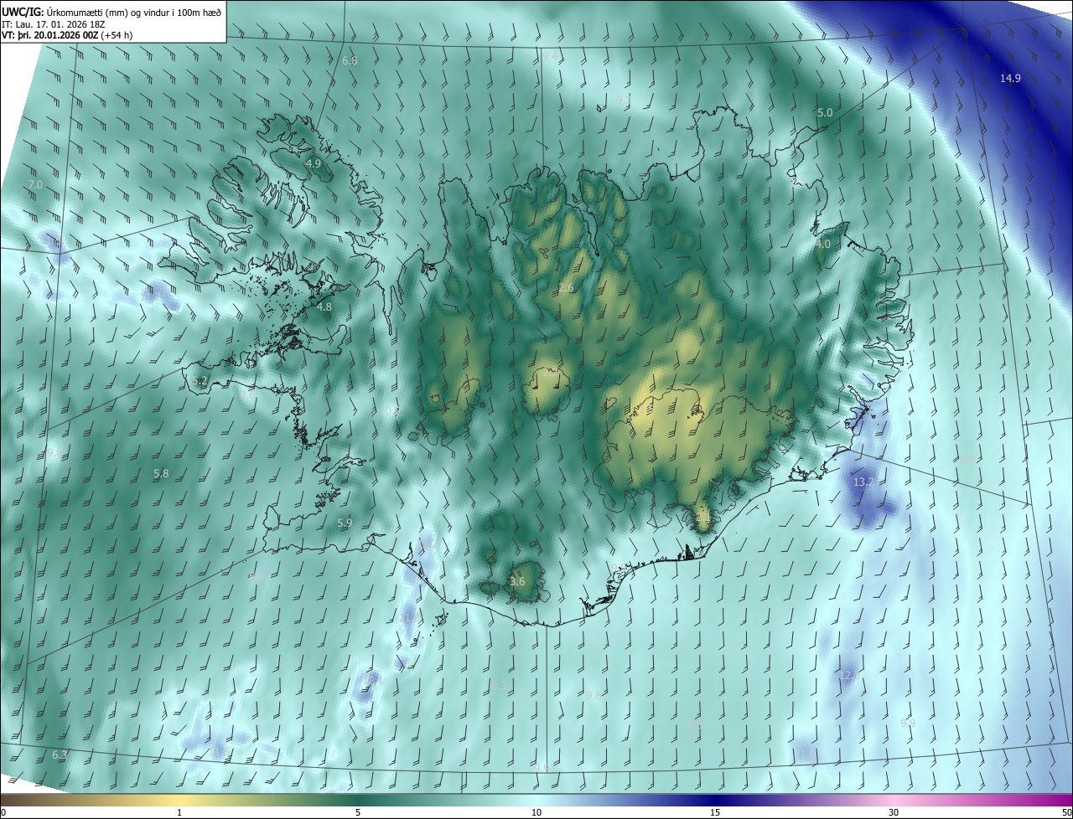Click the 50 tick on the color scale
The image size is (1073, 819).
coord(1066,813)
